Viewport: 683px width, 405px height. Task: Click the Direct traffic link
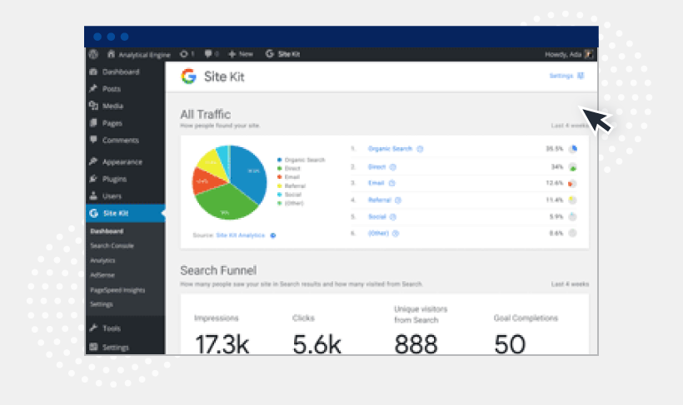pos(376,167)
